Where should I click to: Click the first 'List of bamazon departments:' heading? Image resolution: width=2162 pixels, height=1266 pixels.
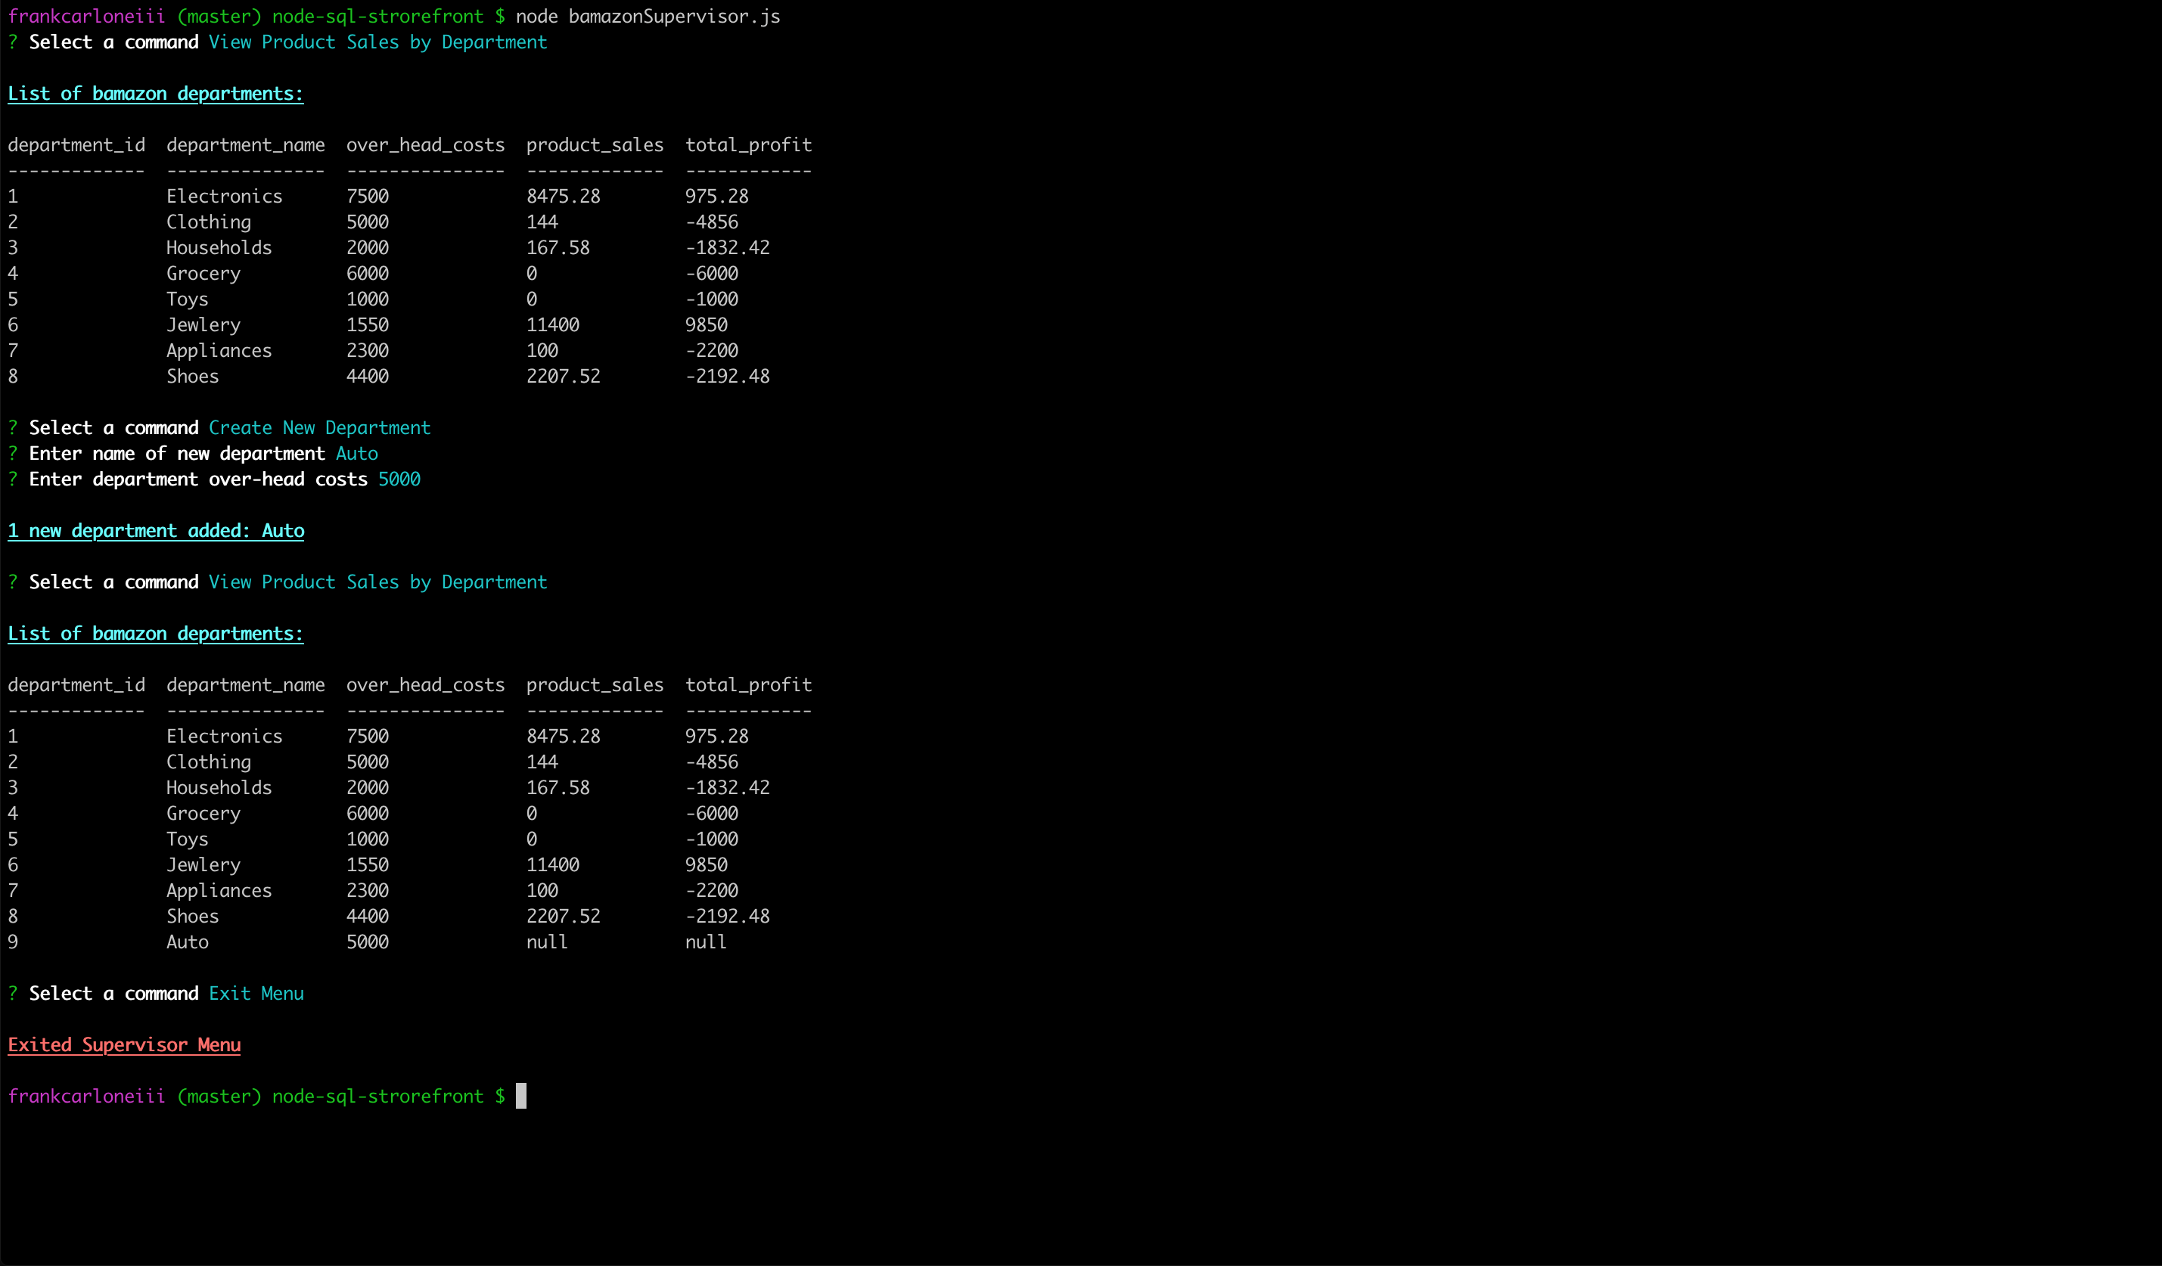[x=155, y=94]
